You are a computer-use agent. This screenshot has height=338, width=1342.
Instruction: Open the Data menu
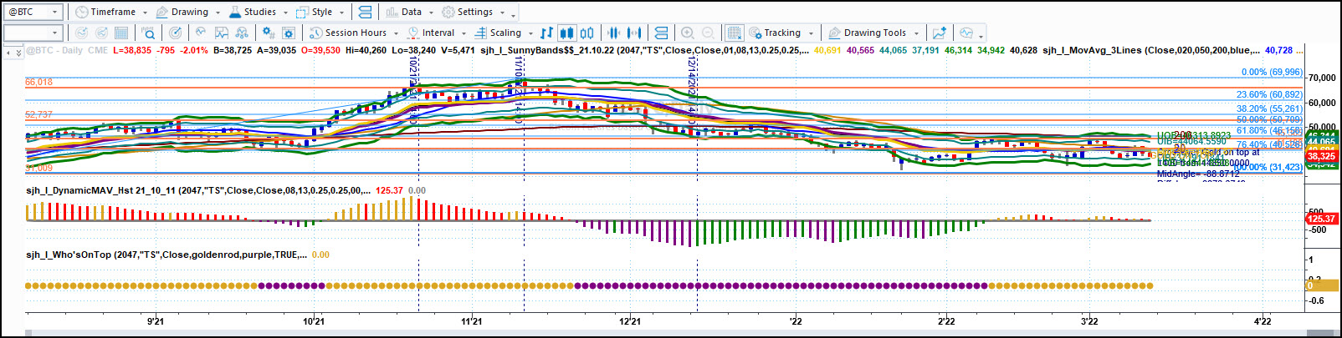click(409, 12)
